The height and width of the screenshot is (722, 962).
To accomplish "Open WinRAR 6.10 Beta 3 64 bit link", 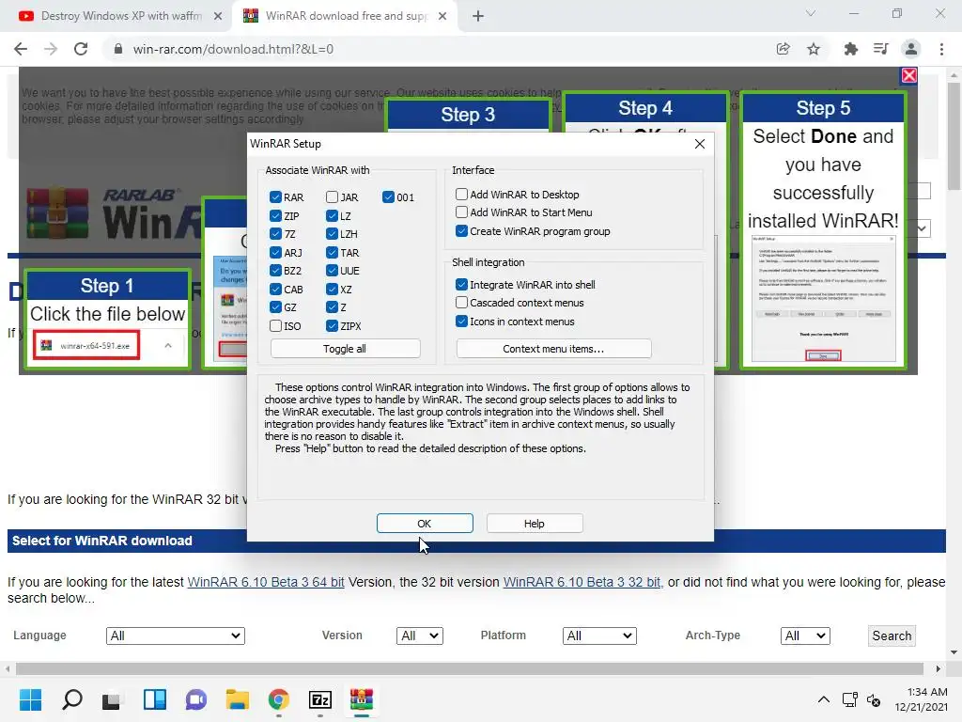I will pos(266,582).
